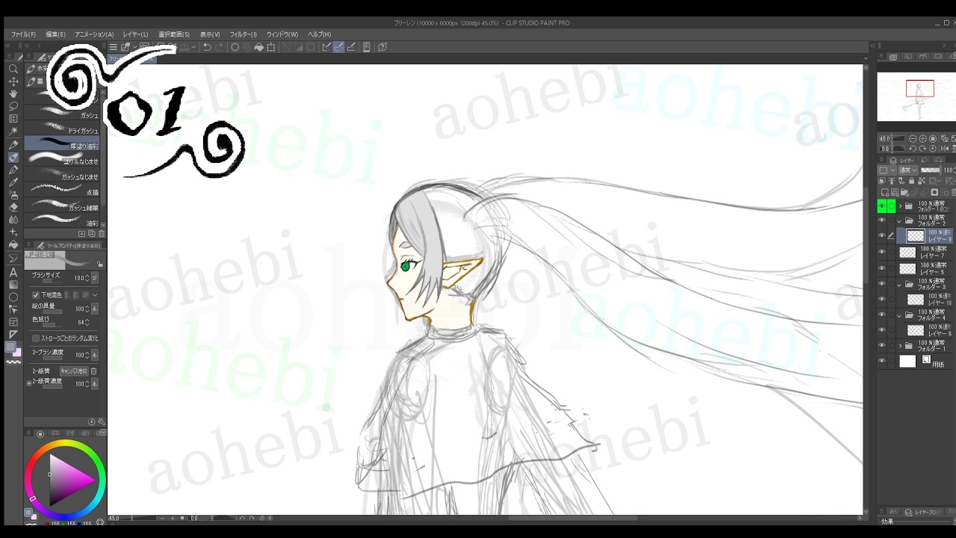Open the 編集(E) menu
This screenshot has height=538, width=956.
[56, 34]
